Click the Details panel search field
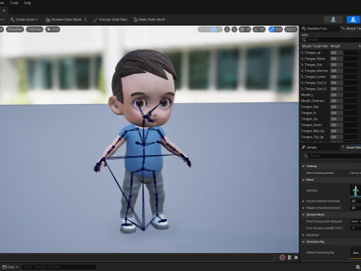Viewport: 361px width, 271px height. point(332,156)
